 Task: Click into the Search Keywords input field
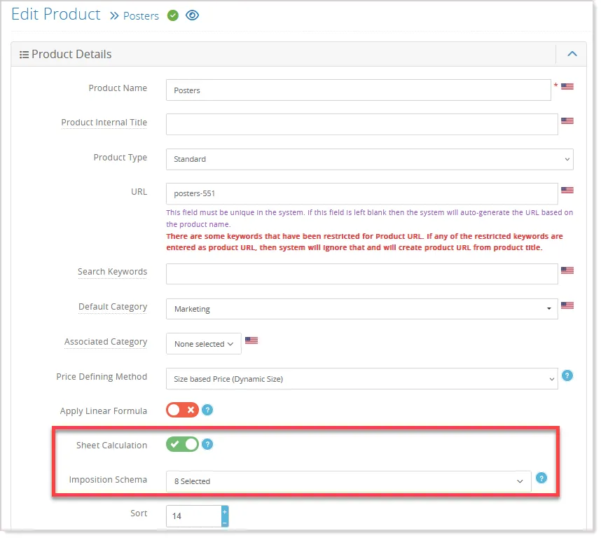(x=362, y=274)
